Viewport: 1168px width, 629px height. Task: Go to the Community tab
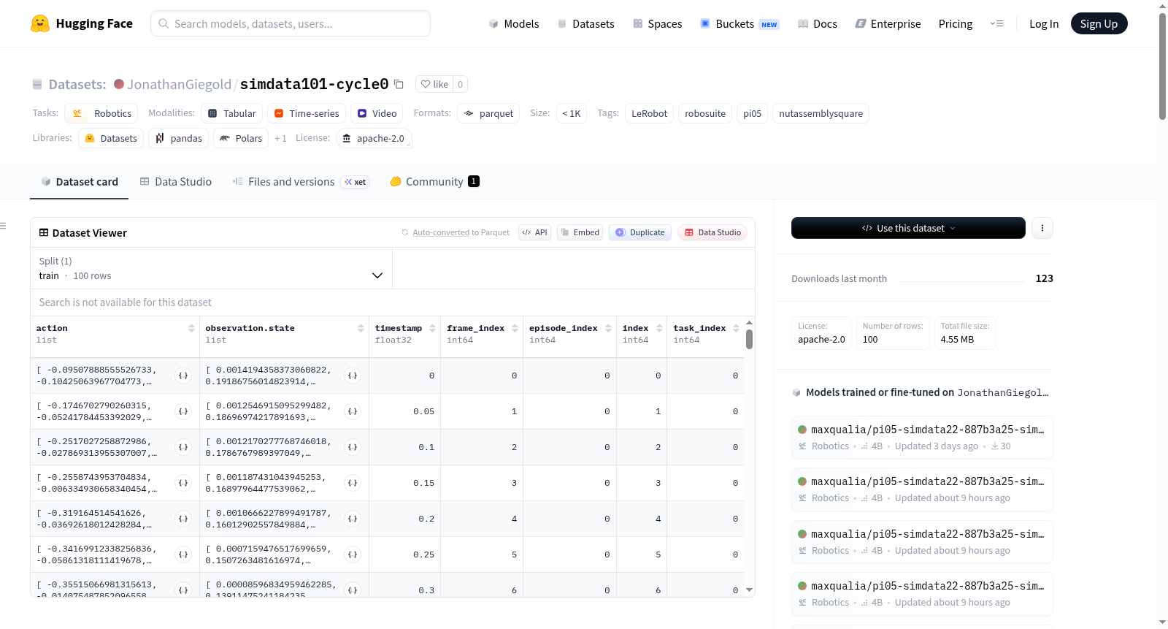tap(434, 182)
